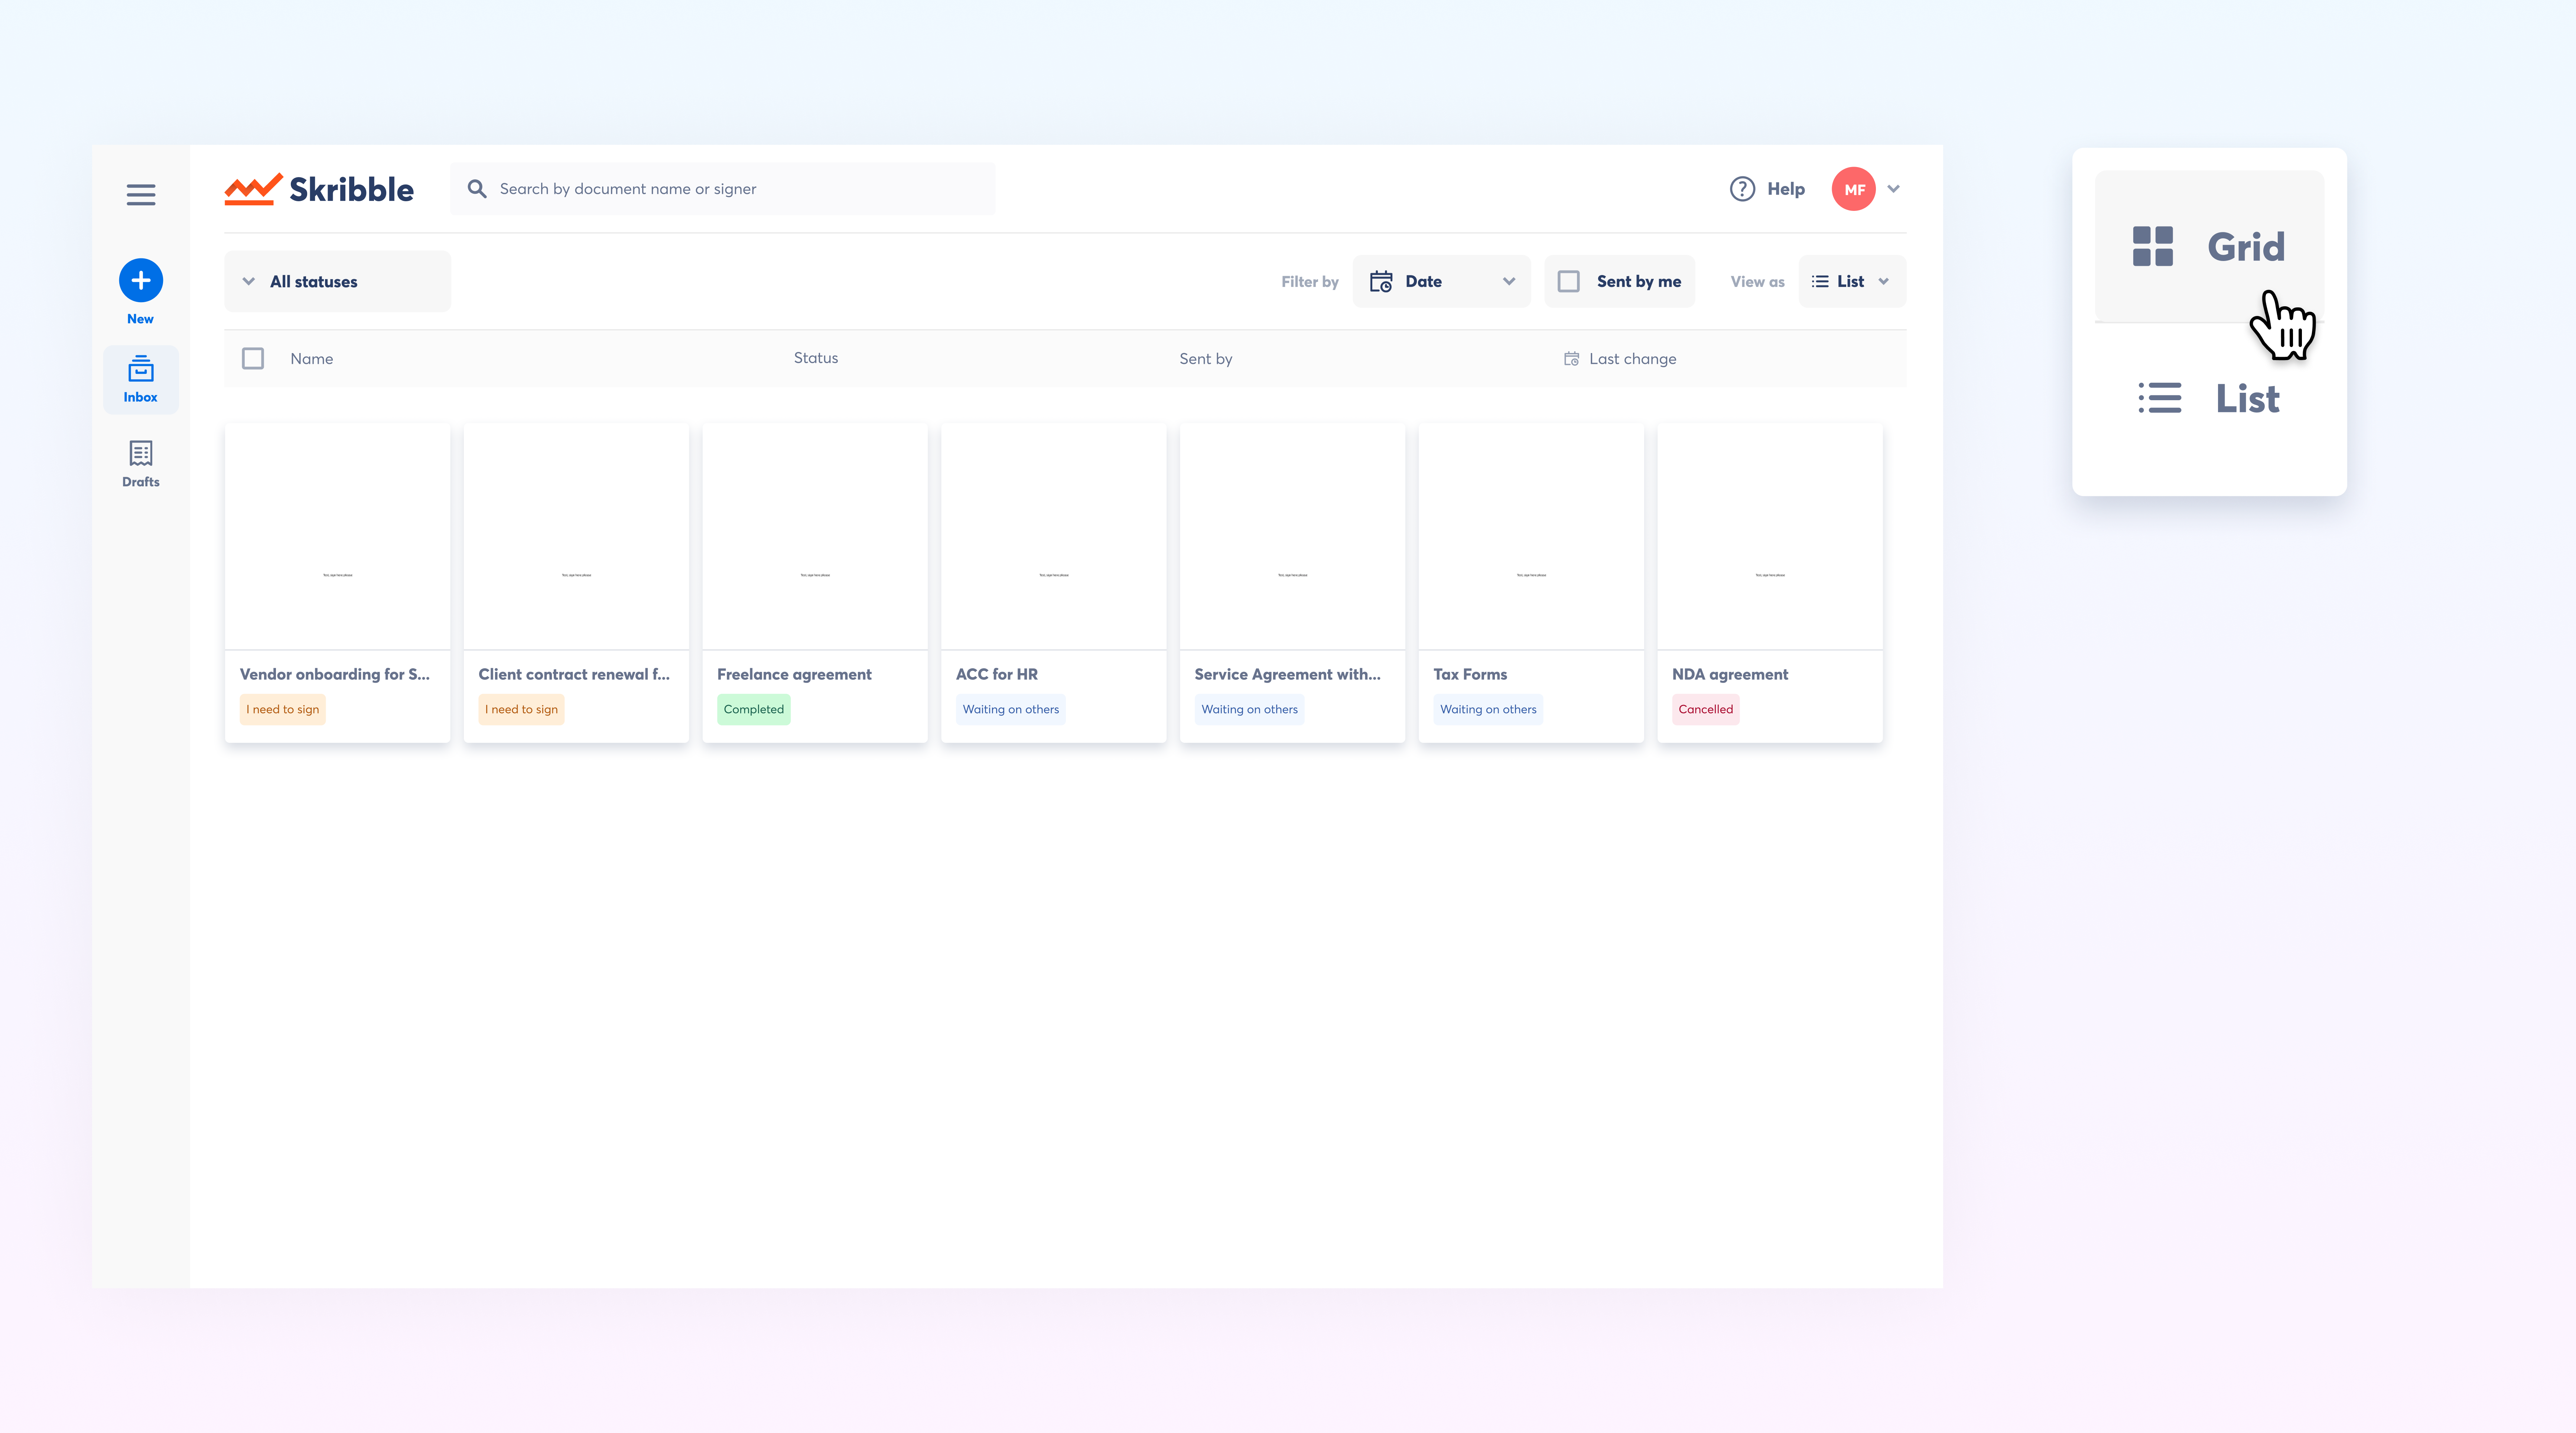Image resolution: width=2576 pixels, height=1433 pixels.
Task: Expand the account menu chevron beside MF
Action: pos(1893,189)
